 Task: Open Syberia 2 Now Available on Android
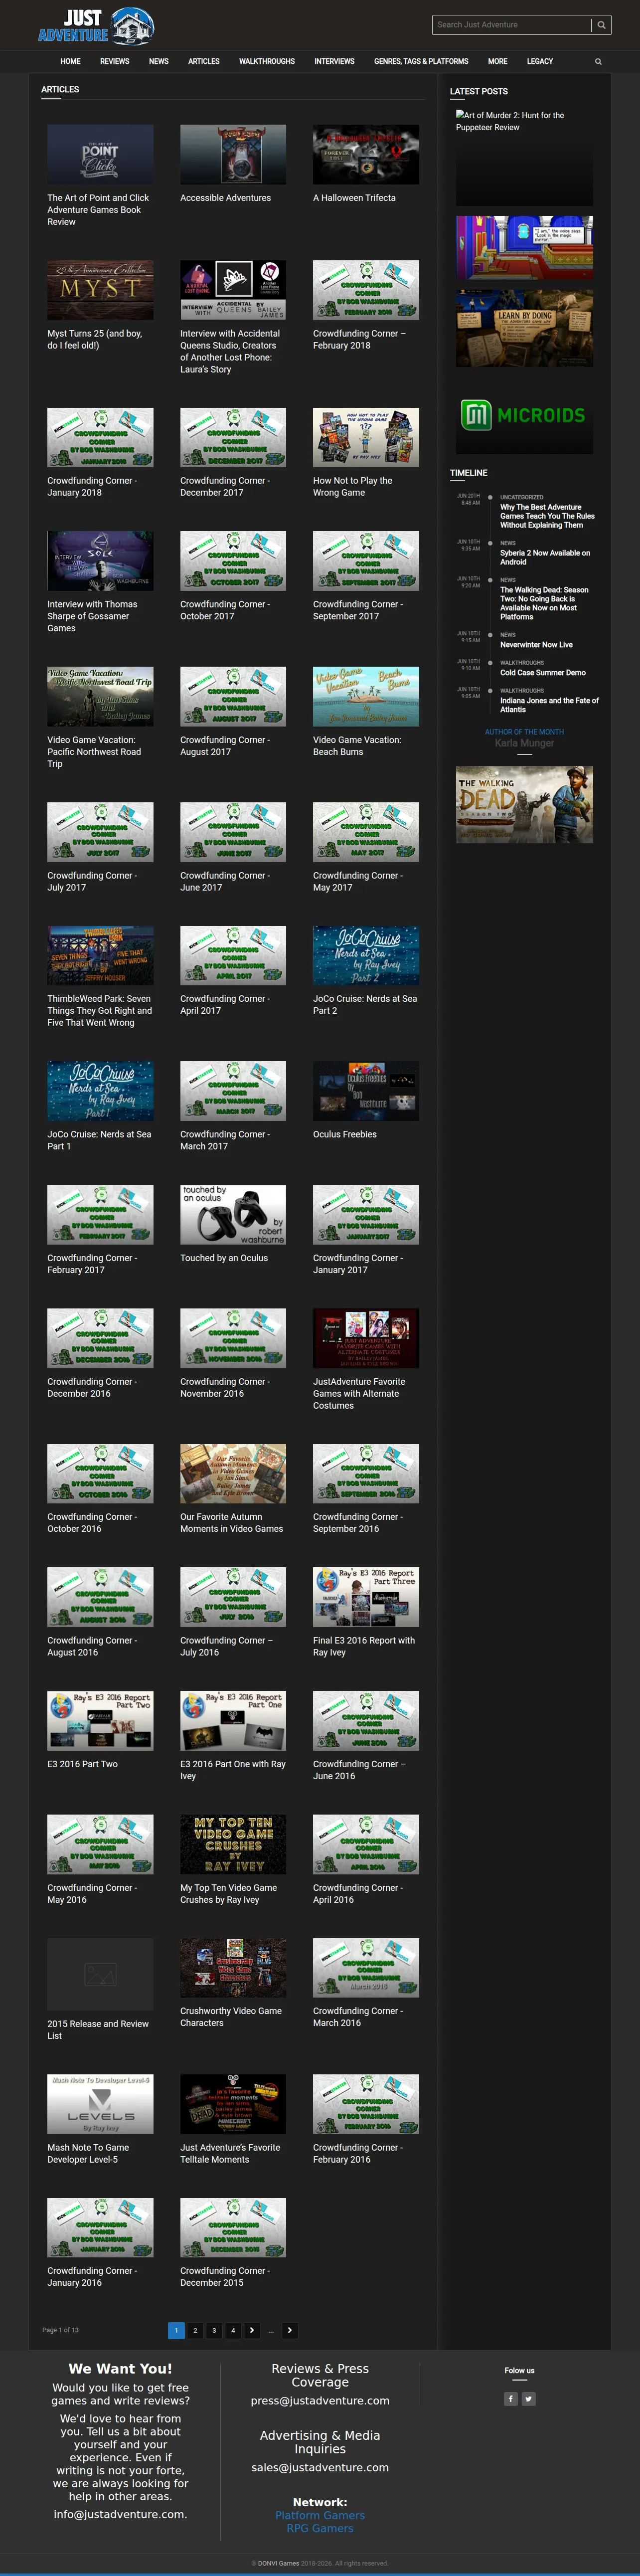point(545,557)
